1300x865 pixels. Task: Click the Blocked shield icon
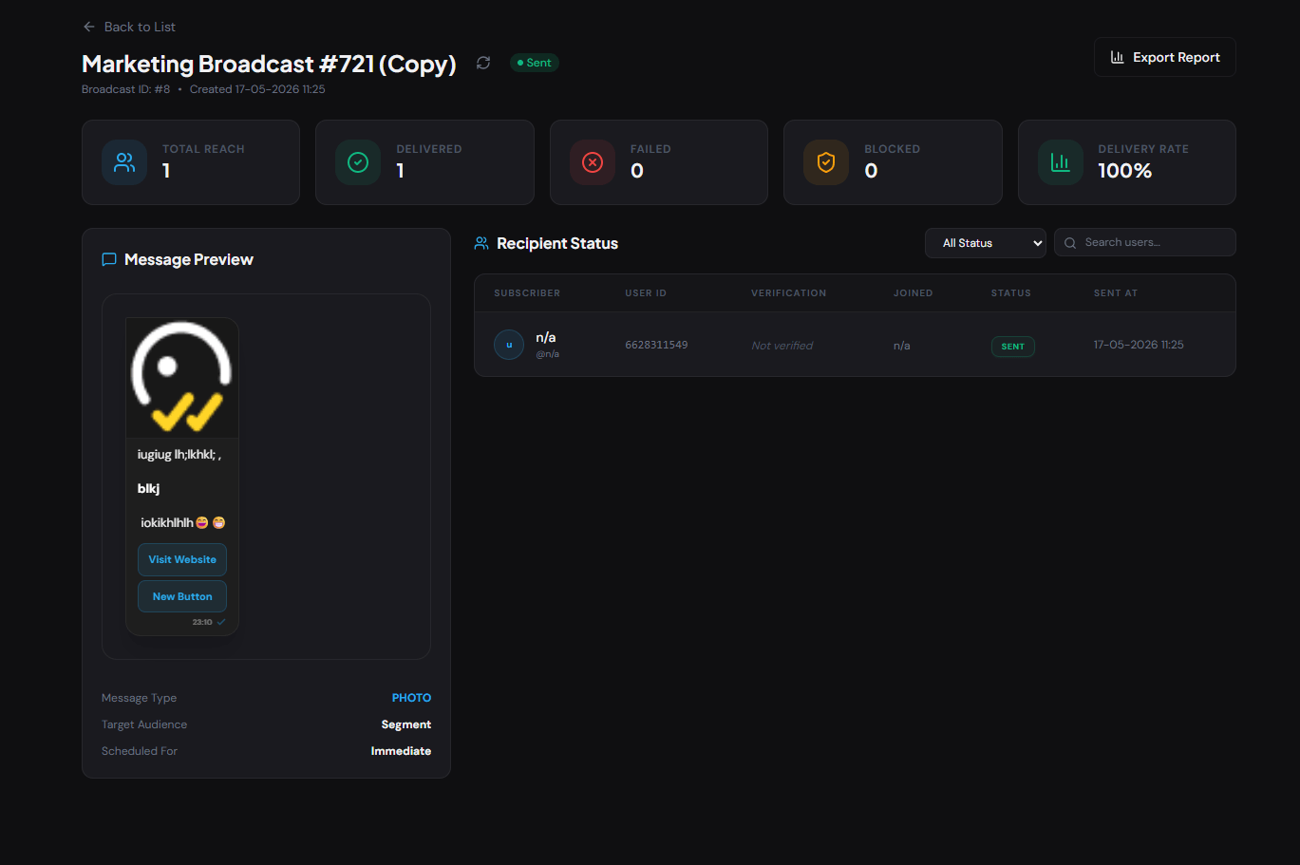(x=826, y=162)
